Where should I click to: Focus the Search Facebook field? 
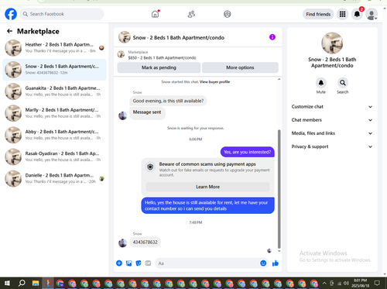pos(62,14)
